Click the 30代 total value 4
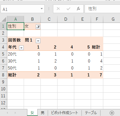The height and width of the screenshot is (116, 120). (101, 61)
